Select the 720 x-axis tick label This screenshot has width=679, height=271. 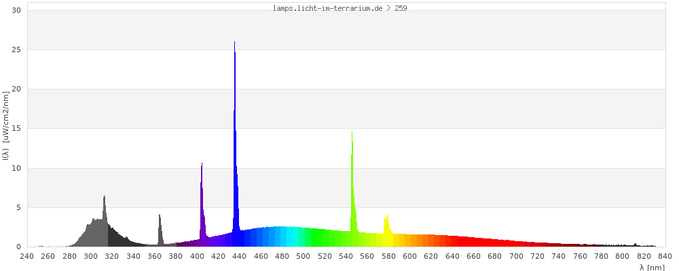[x=537, y=256]
